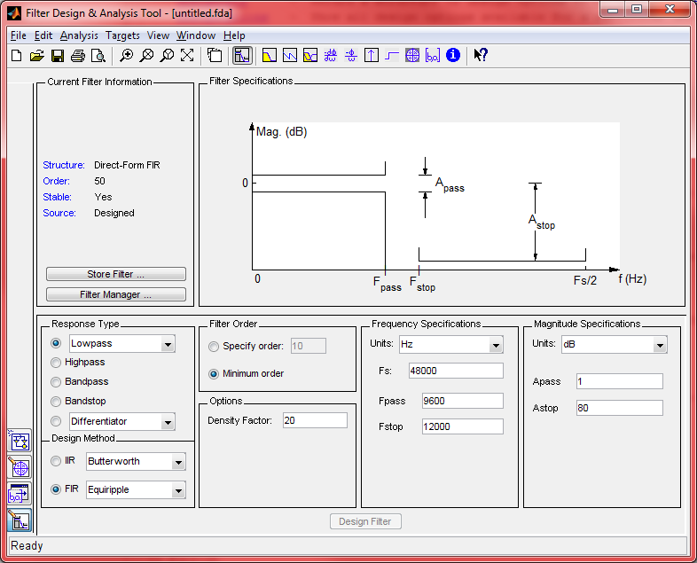Click the Density Factor input field
The height and width of the screenshot is (563, 697).
click(x=315, y=420)
